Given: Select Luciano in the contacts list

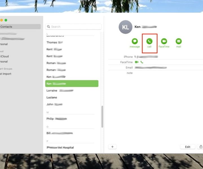Looking at the screenshot, I should tap(52, 97).
